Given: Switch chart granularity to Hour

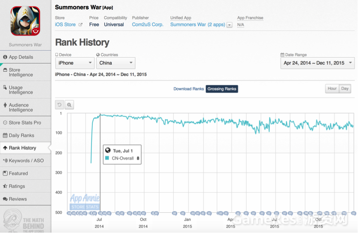Looking at the screenshot, I should (x=332, y=89).
